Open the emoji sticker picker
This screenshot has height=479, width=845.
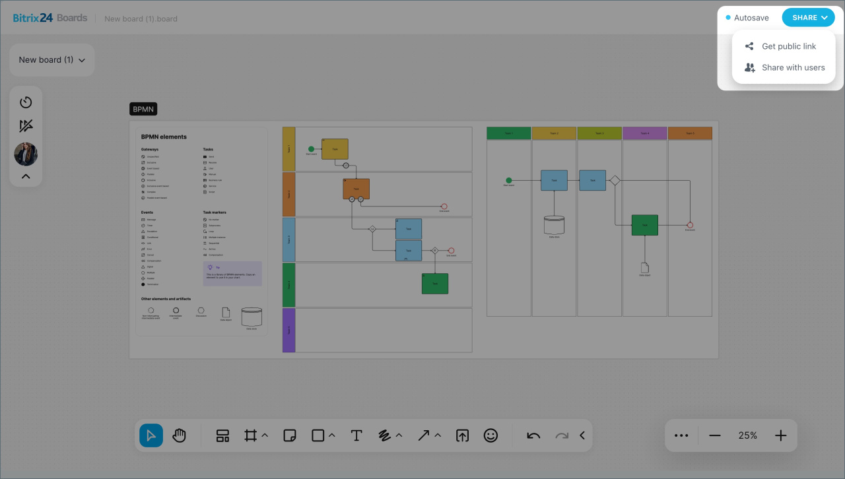click(x=490, y=435)
